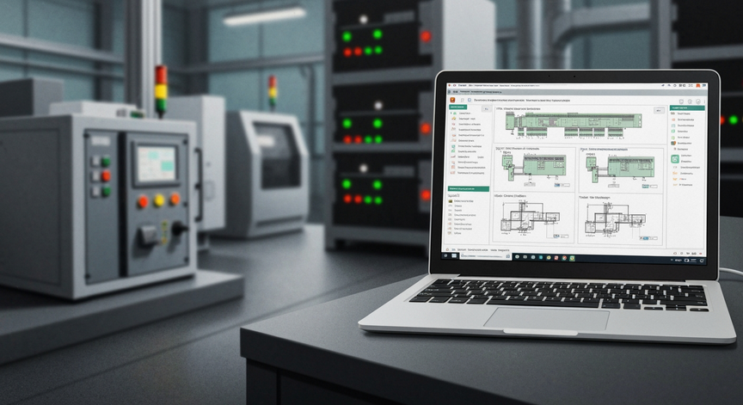The height and width of the screenshot is (405, 743).
Task: Open the wide green rack diagram at top
Action: coord(574,124)
